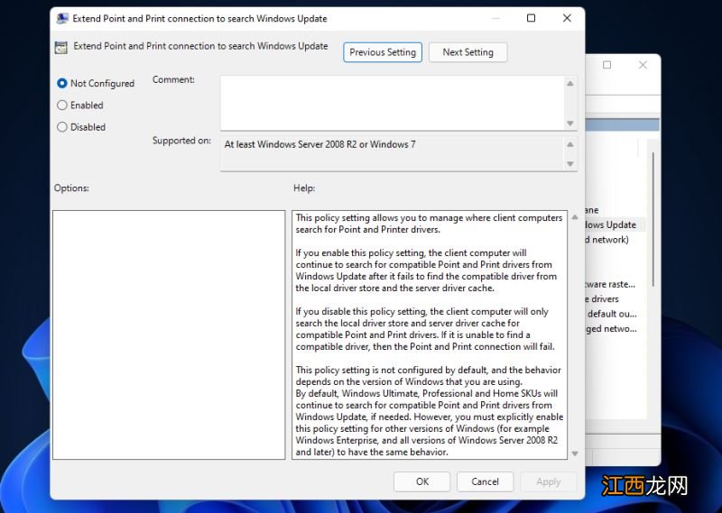
Task: Select the Not Configured radio button
Action: 61,83
